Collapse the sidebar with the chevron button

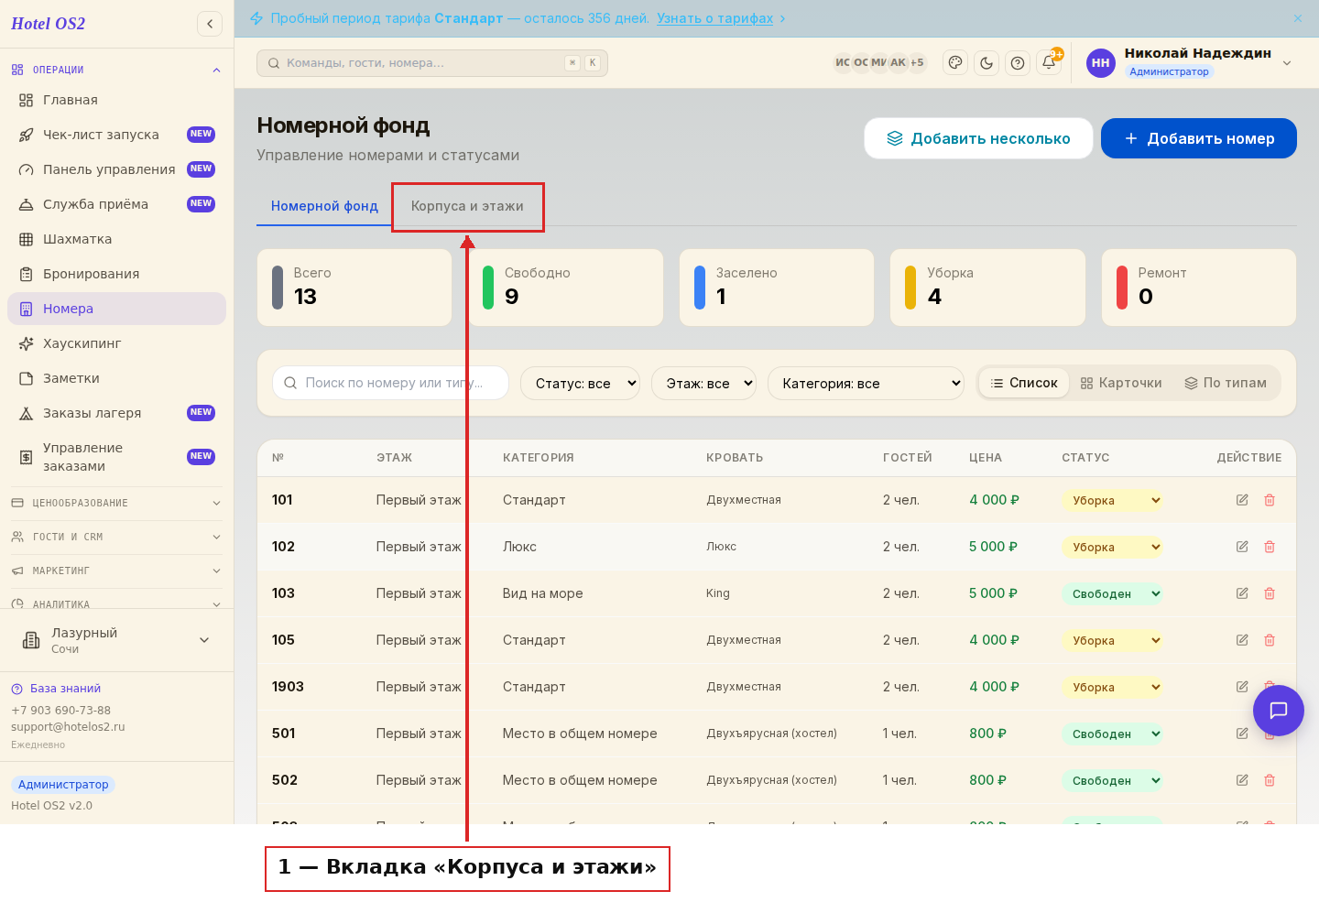coord(210,24)
